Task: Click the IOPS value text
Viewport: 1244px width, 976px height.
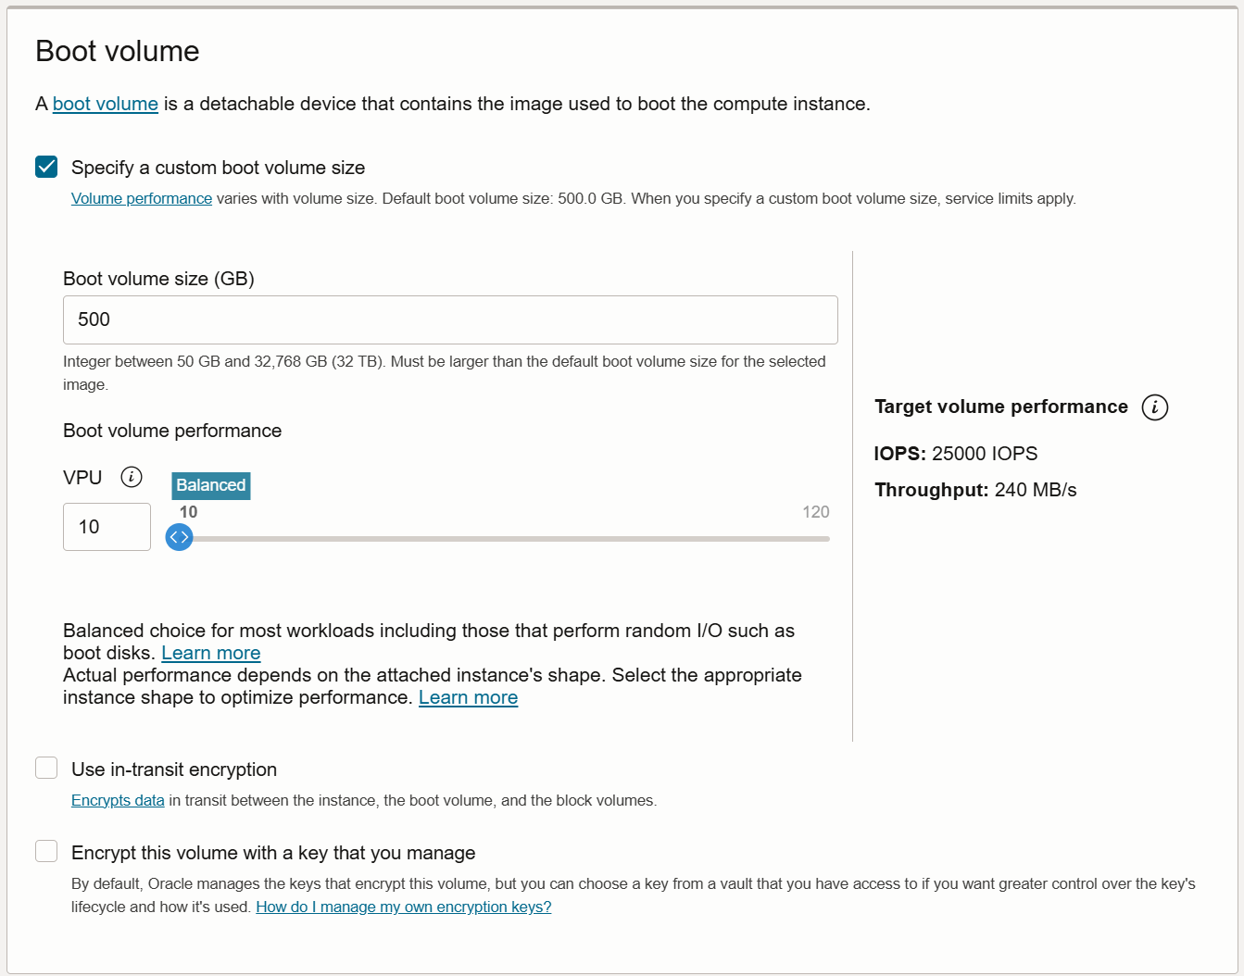Action: (x=984, y=454)
